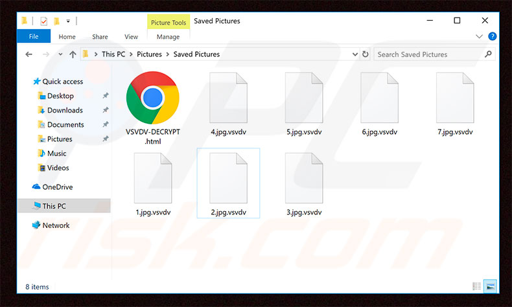The height and width of the screenshot is (307, 512).
Task: Click the Properties checkmark icon in the title bar
Action: (43, 21)
